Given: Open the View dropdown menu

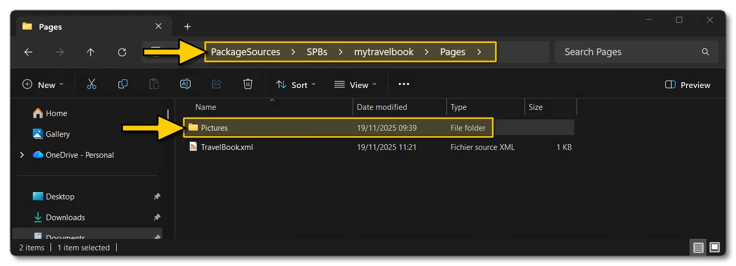Looking at the screenshot, I should (x=355, y=85).
